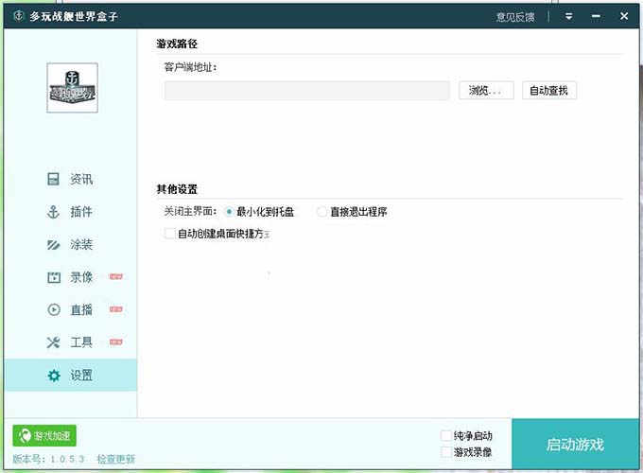The height and width of the screenshot is (473, 643).
Task: Minimize the 多玩战舰世界盒子 window
Action: [596, 16]
